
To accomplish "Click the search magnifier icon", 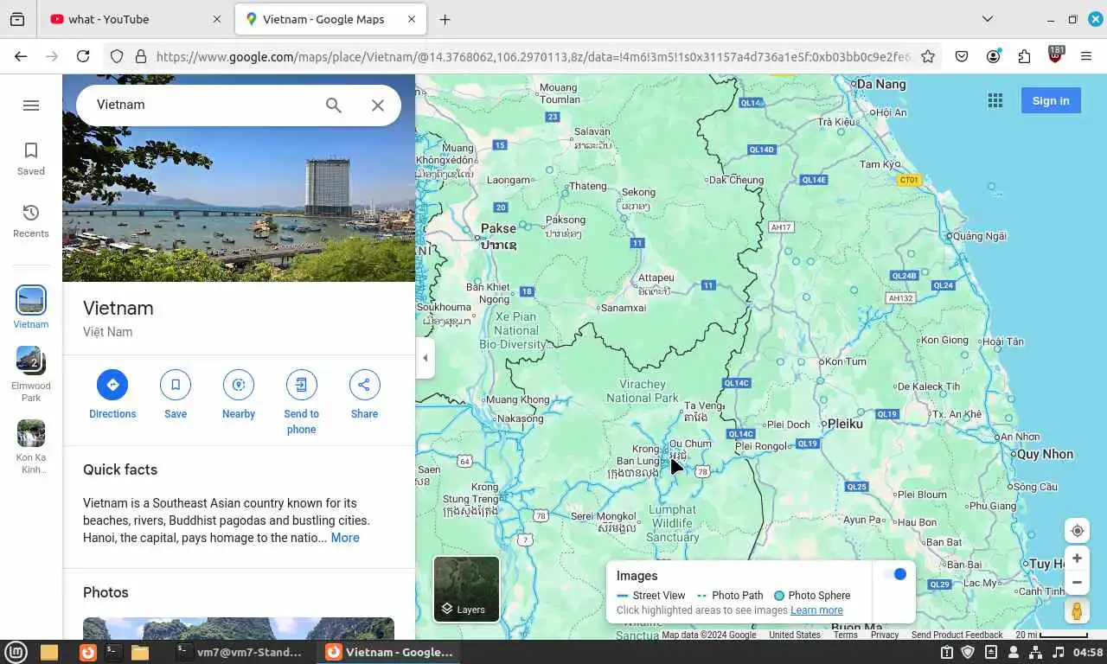I will [333, 105].
